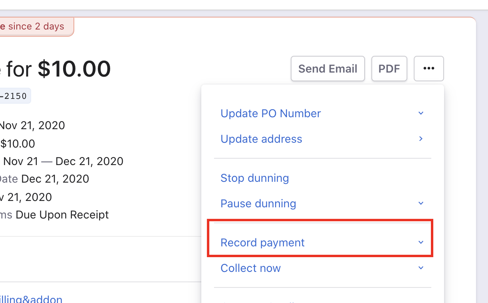The width and height of the screenshot is (488, 303).
Task: Open the three-dots more actions menu
Action: point(428,69)
